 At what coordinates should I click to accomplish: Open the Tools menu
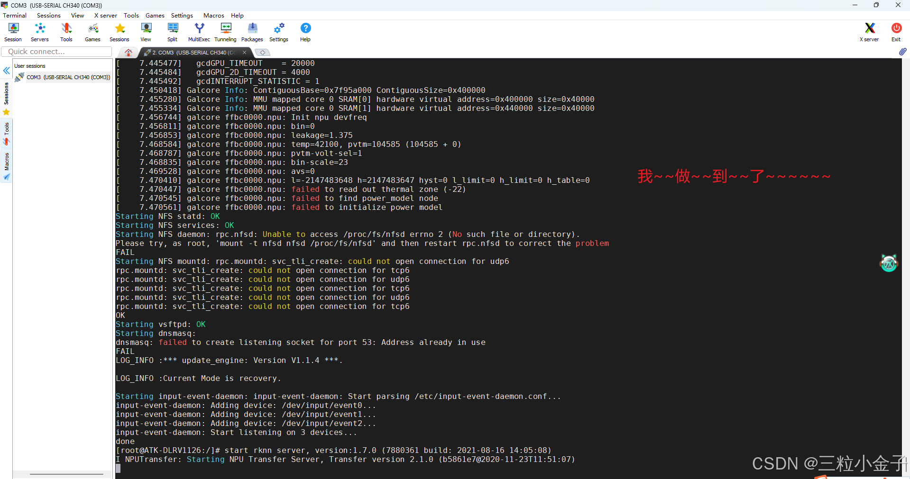[131, 16]
